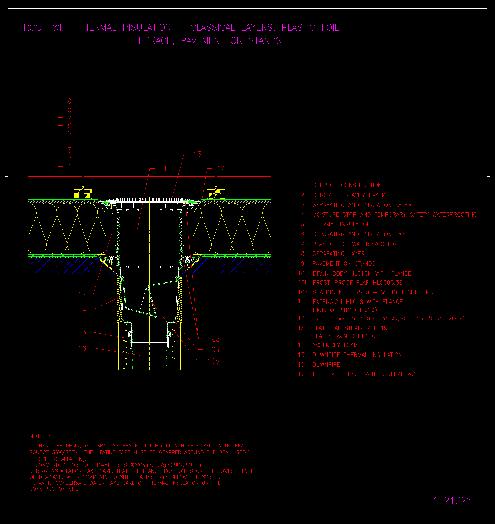Select legend entry 'DOWNPIPE' numbered 16
Viewport: 495px width, 524px height.
point(326,365)
